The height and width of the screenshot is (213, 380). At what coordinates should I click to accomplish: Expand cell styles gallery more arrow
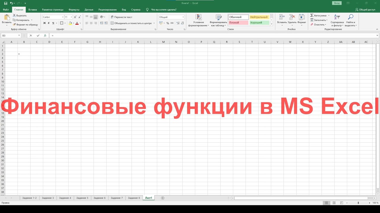pyautogui.click(x=271, y=24)
